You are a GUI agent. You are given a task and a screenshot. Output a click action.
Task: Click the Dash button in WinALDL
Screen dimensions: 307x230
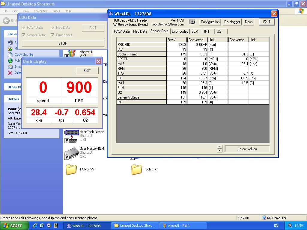pos(249,22)
